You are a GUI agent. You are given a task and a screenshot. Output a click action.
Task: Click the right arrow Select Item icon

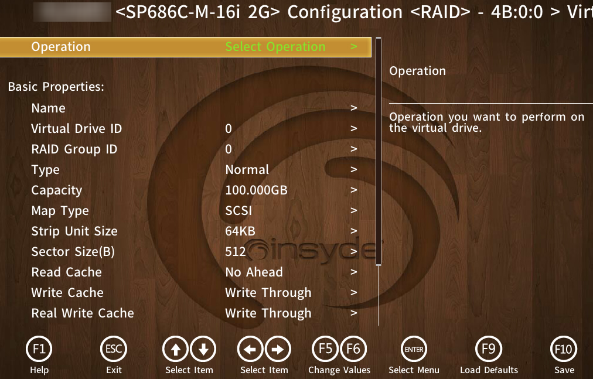coord(278,349)
